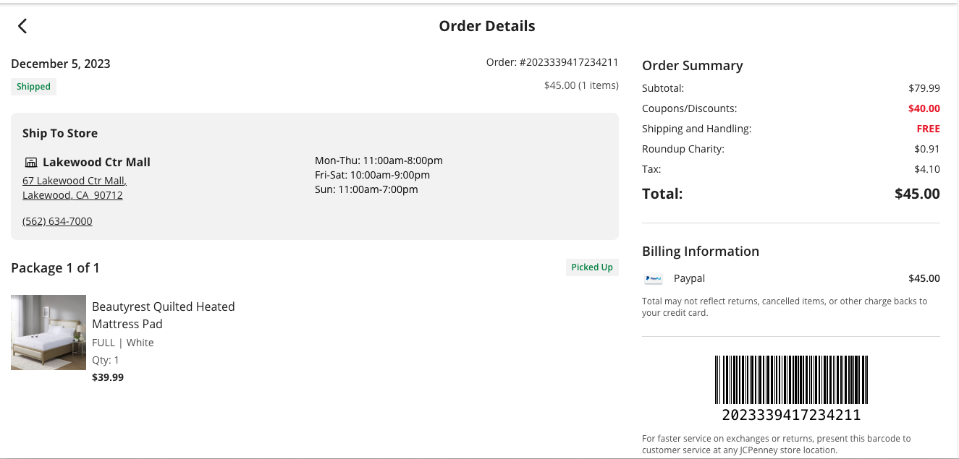Click the PayPal logo icon

[653, 278]
